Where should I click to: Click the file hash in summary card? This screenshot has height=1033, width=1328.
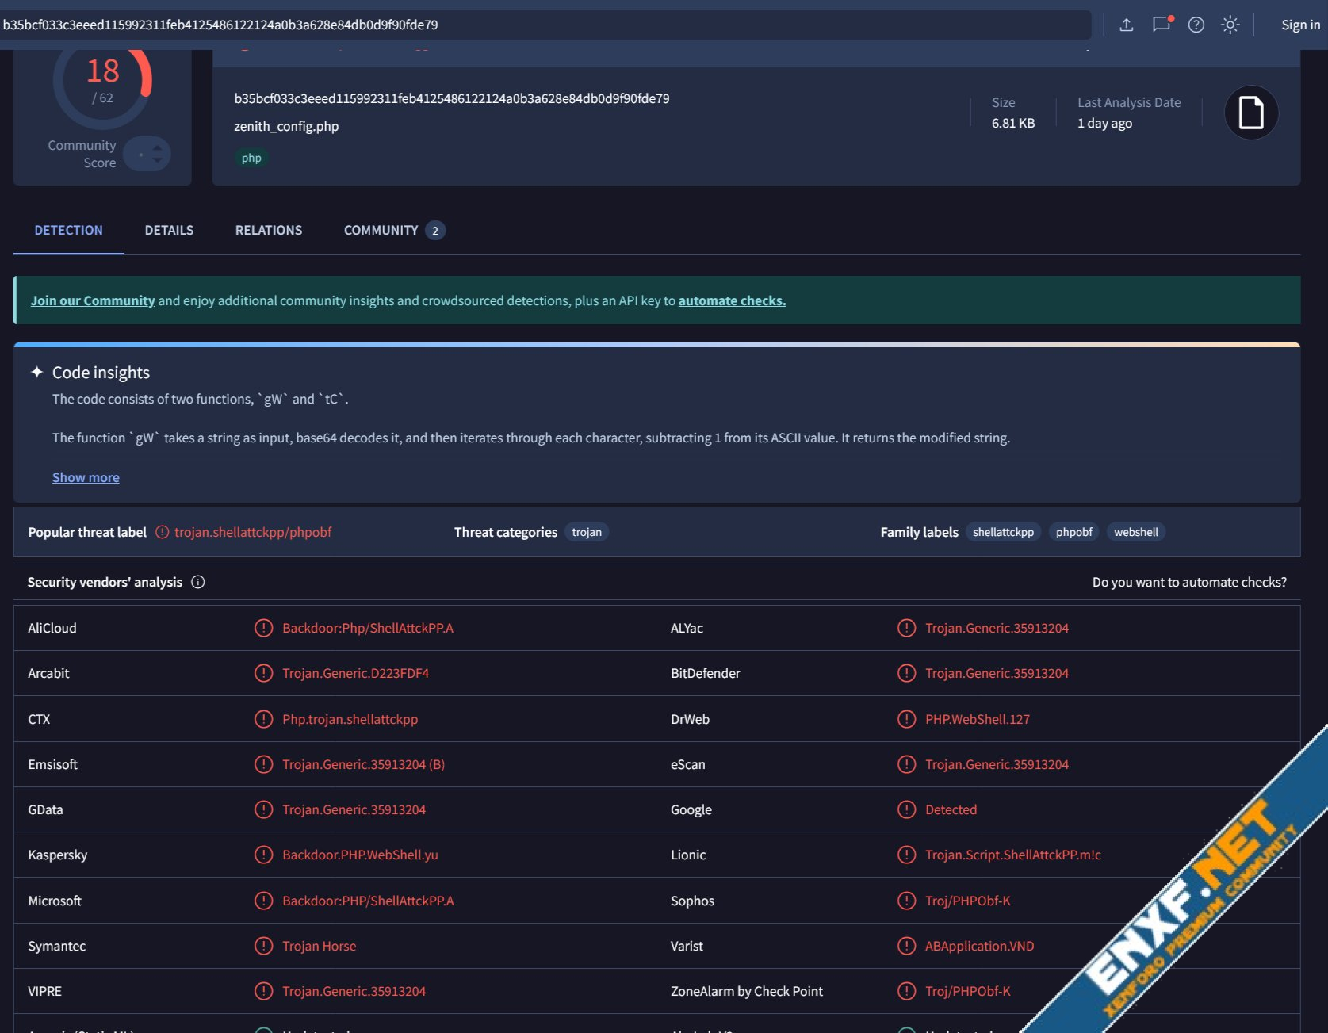[452, 98]
